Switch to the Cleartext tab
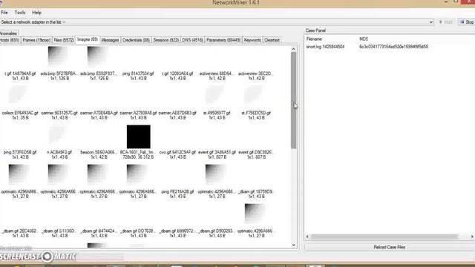475x267 pixels. point(272,40)
